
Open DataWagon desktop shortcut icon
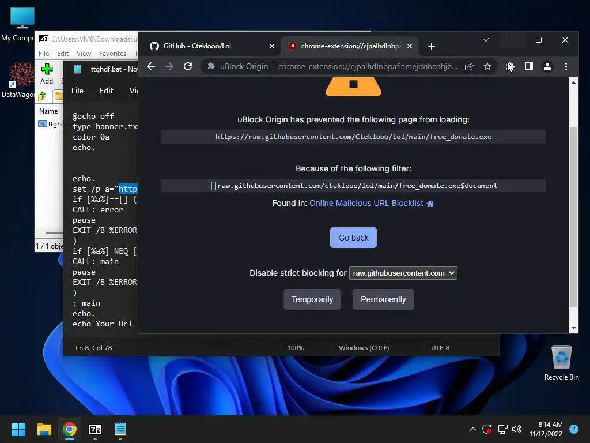coord(21,80)
